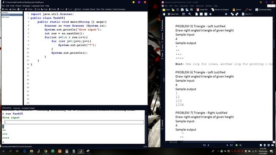Image resolution: width=276 pixels, height=155 pixels.
Task: Select Task05.java in the file list
Action: tap(12, 15)
